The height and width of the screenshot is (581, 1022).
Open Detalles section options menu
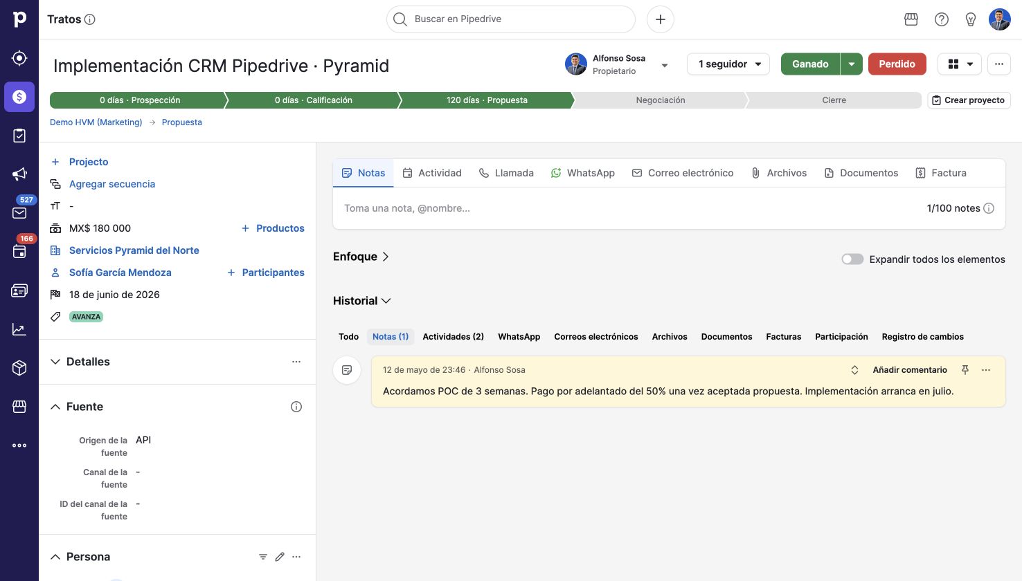pos(296,362)
